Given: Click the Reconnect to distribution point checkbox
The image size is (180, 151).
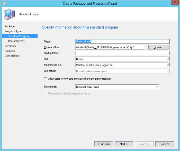Looking at the screenshot, I should click(46, 94).
